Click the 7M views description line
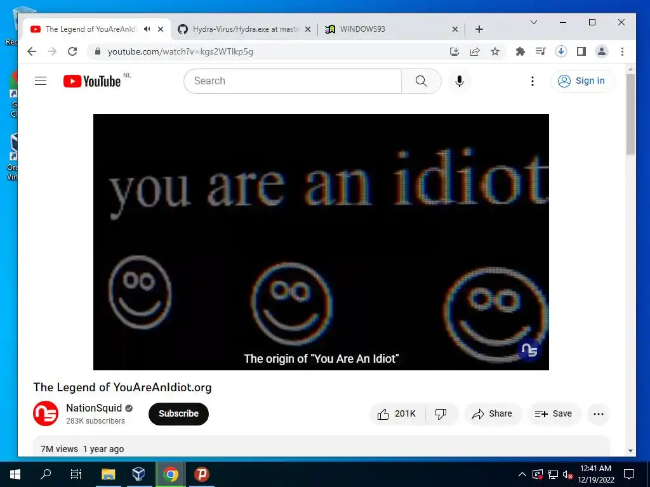Screen dimensions: 650x487 click(x=82, y=449)
